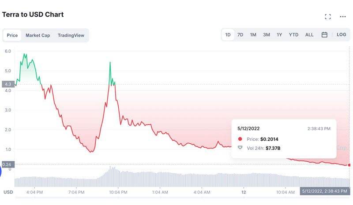Screen dimensions: 353x205
Task: Click the USD currency label
Action: click(x=8, y=192)
